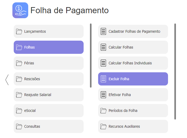Click the right submenu column scrollbar
This screenshot has height=138, width=187.
point(175,72)
